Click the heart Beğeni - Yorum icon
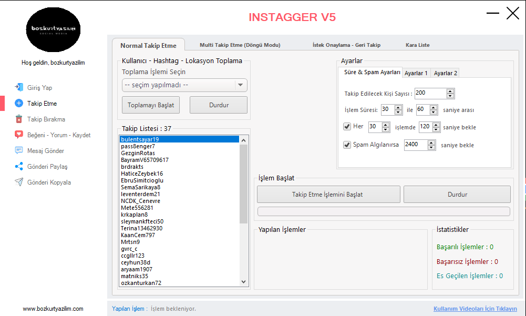The image size is (526, 316). point(19,135)
